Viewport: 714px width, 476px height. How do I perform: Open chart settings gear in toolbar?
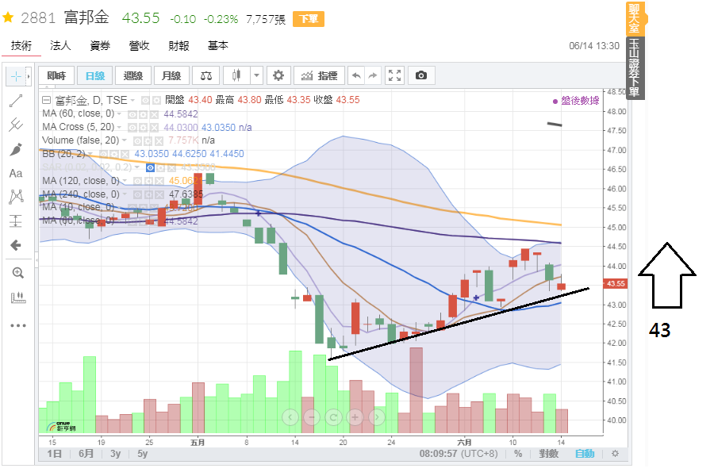tap(278, 75)
